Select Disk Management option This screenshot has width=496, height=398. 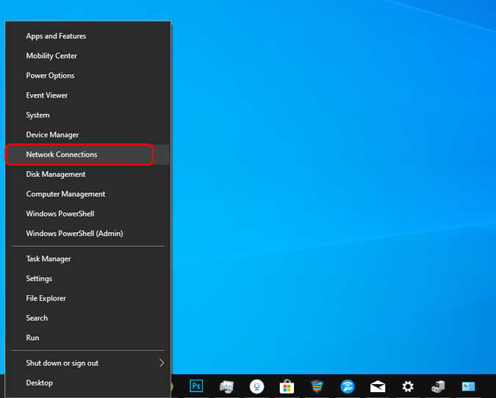[x=87, y=174]
